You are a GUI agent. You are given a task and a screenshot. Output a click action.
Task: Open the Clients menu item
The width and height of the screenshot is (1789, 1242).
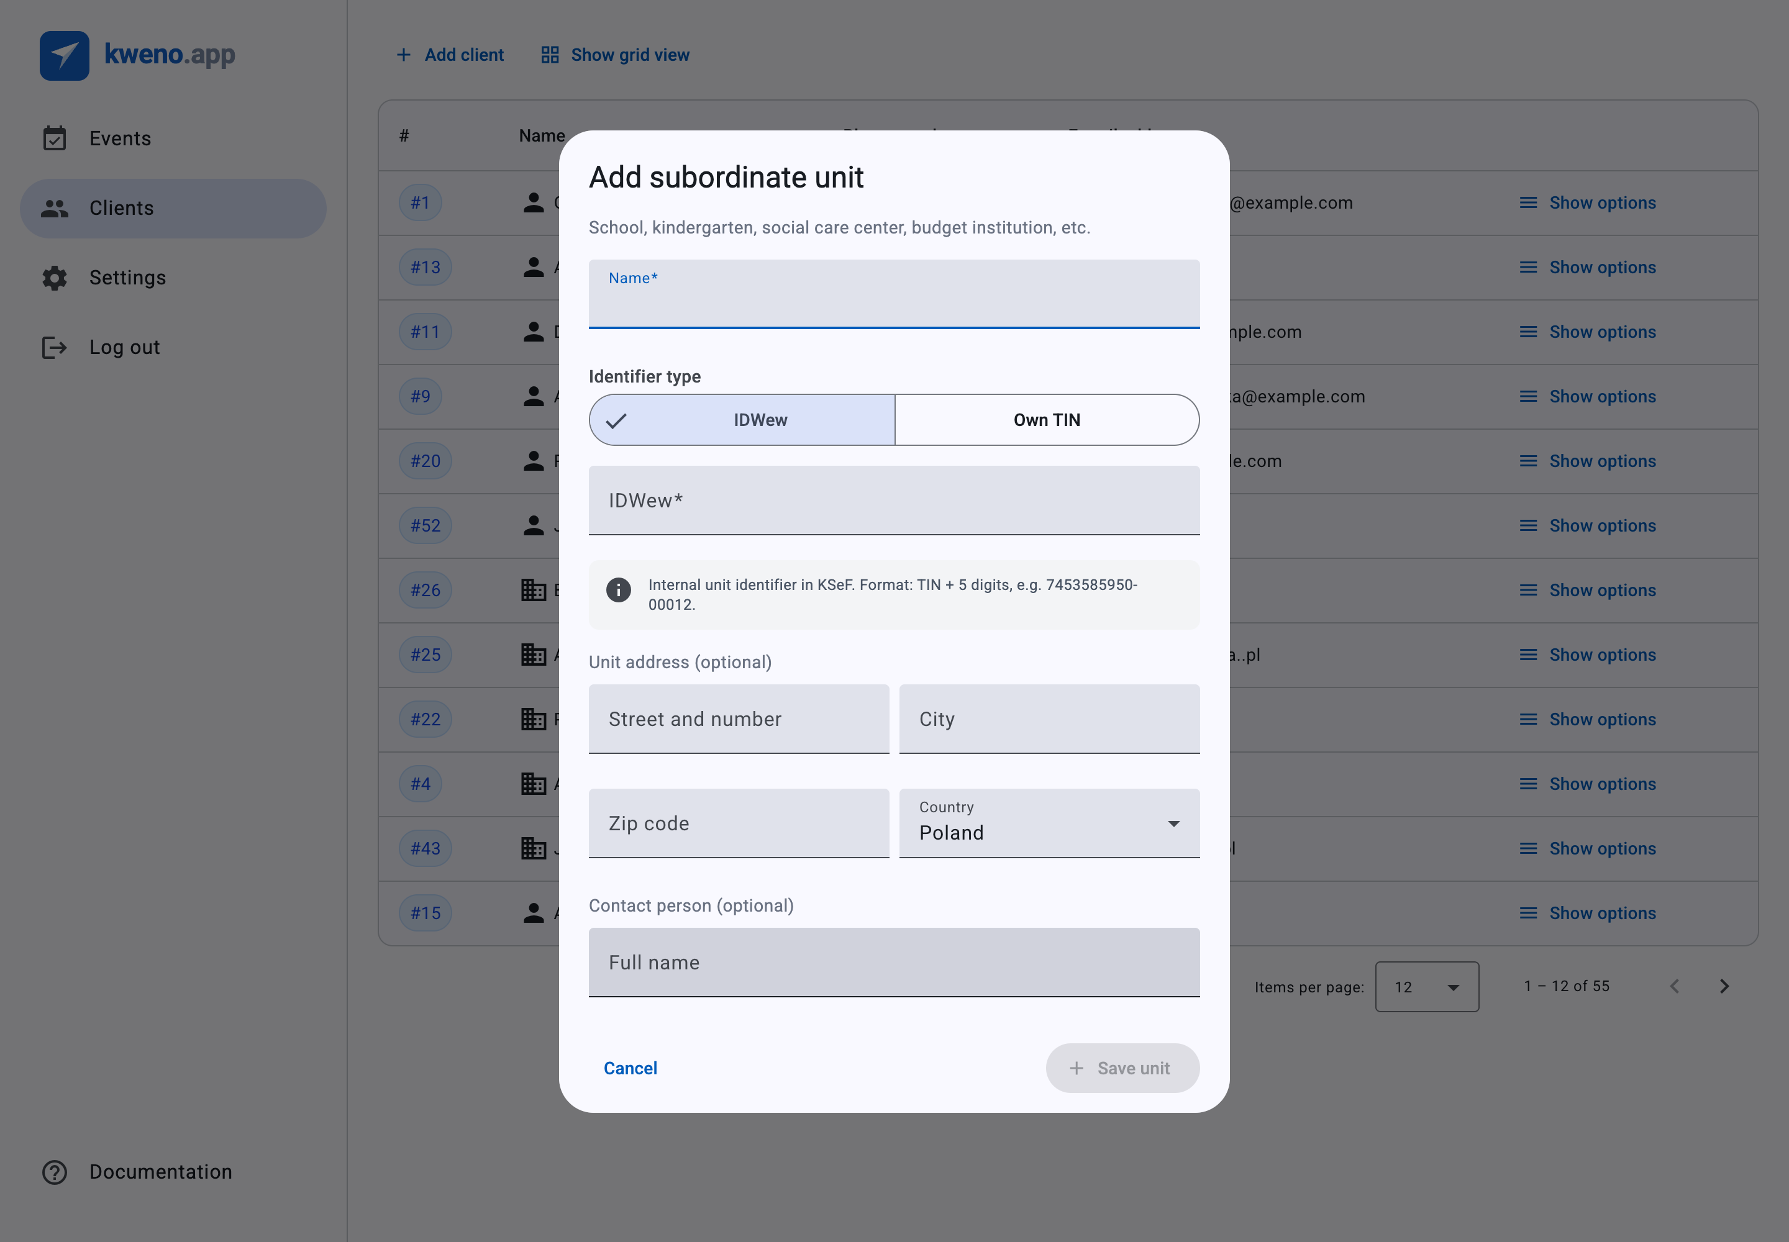click(173, 208)
